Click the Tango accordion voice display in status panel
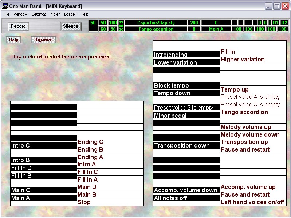This screenshot has width=291, height=218. (156, 29)
